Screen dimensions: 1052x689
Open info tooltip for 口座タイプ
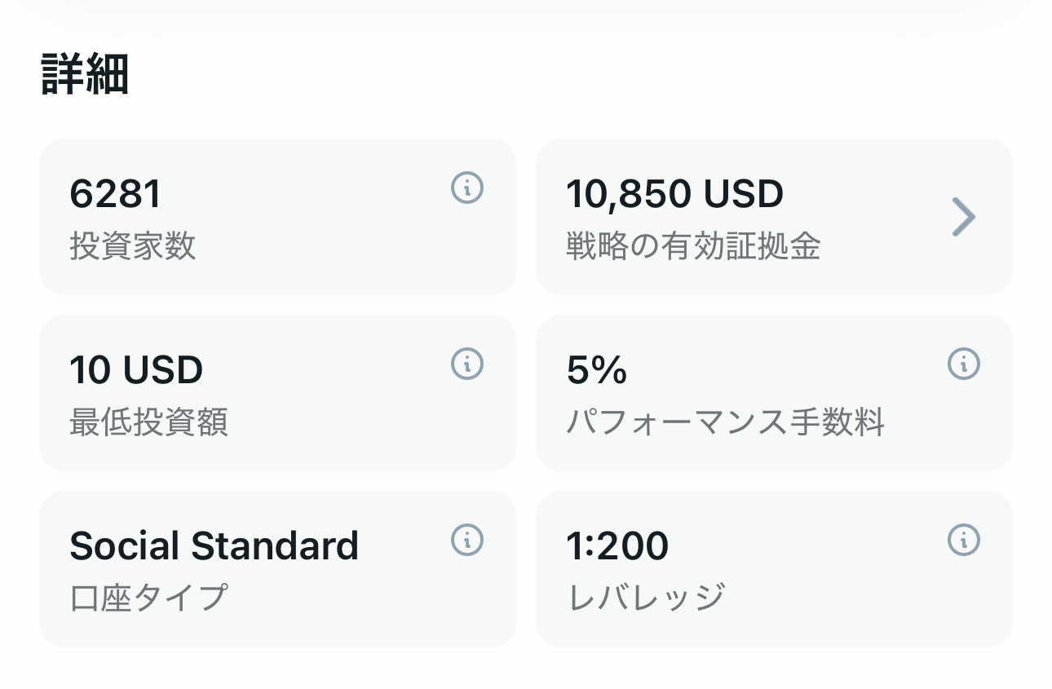click(467, 540)
